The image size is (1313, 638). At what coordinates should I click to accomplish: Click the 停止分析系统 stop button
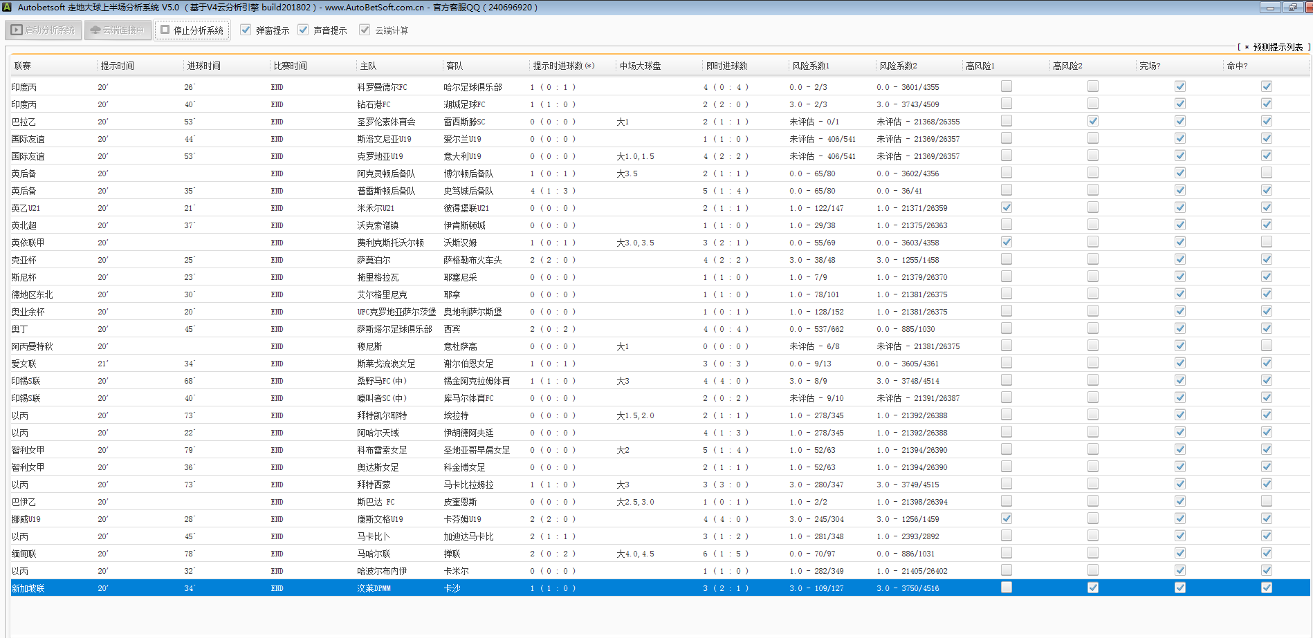click(192, 30)
